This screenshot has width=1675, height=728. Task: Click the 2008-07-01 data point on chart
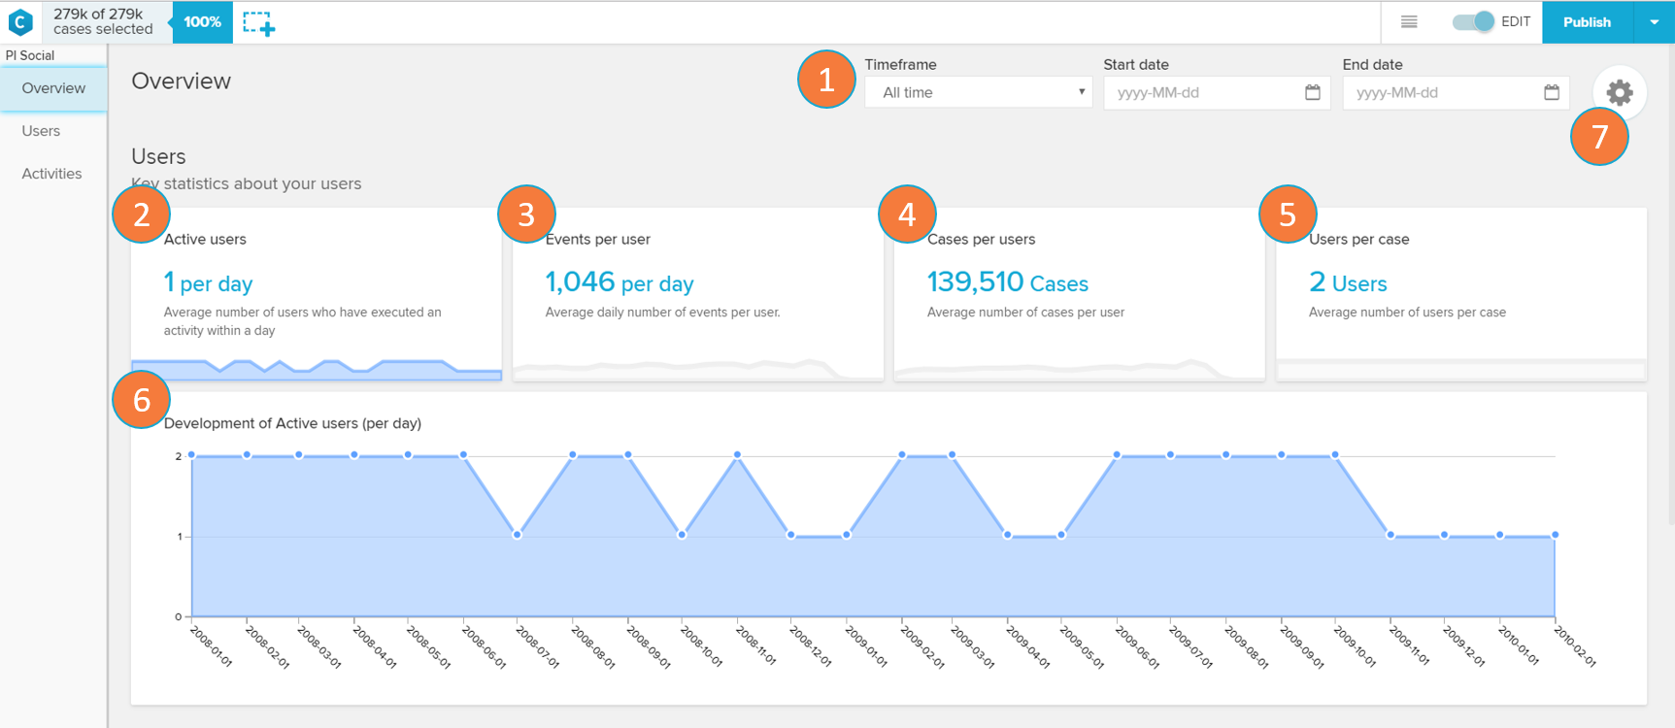point(518,535)
